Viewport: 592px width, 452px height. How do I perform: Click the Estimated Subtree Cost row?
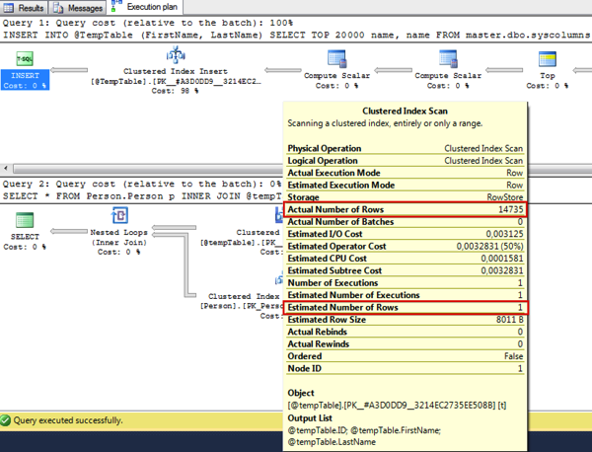406,270
